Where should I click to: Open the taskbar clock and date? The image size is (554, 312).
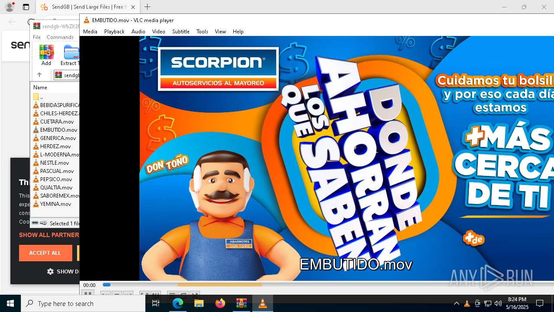coord(517,303)
